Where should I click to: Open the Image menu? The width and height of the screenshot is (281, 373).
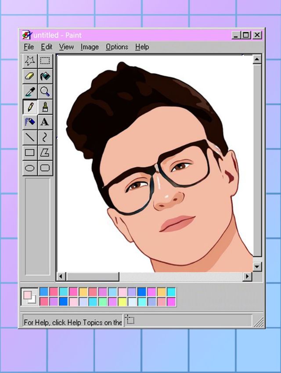tap(90, 47)
